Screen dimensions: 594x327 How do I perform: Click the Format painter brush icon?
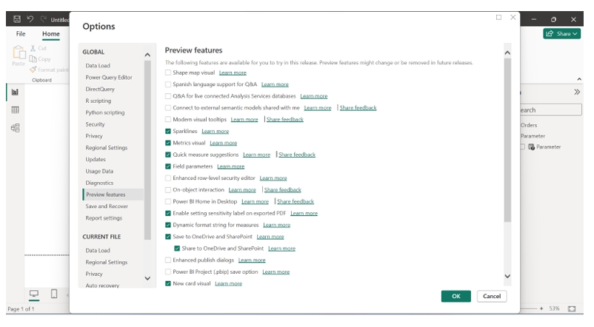(33, 70)
